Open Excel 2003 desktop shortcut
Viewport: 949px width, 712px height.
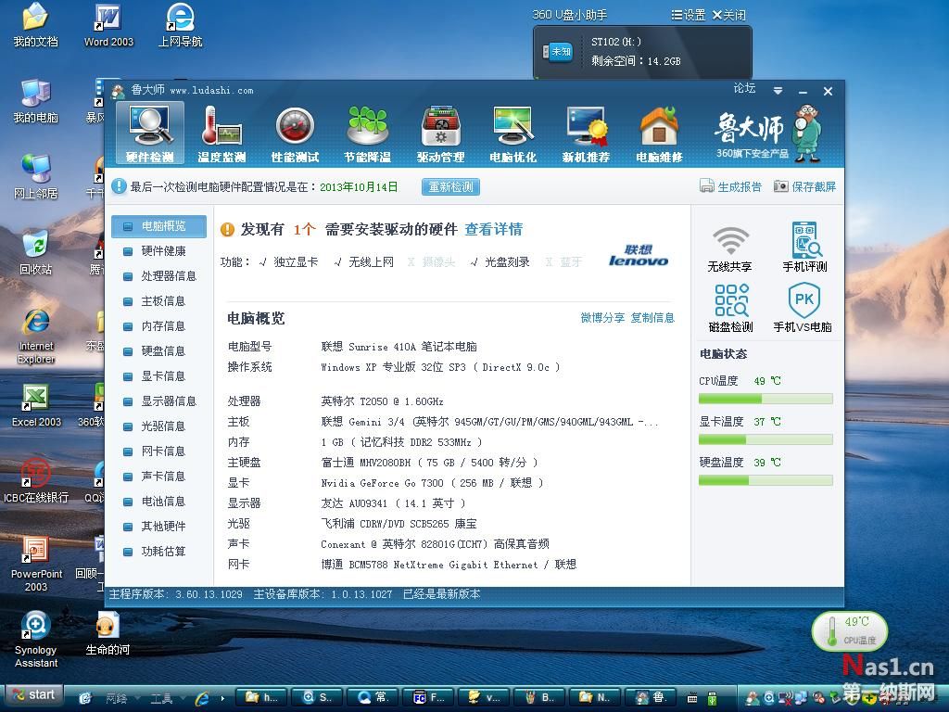point(36,406)
